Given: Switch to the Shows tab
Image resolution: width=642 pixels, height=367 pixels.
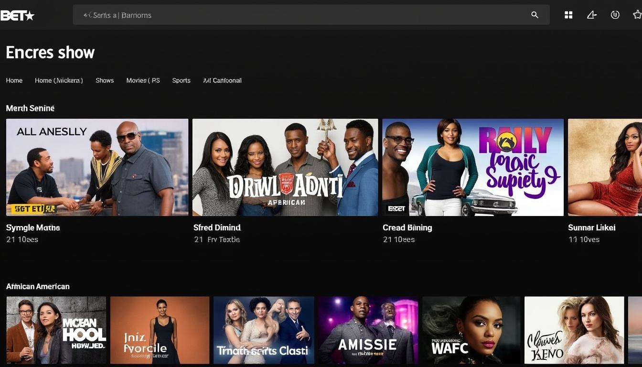Looking at the screenshot, I should [105, 80].
